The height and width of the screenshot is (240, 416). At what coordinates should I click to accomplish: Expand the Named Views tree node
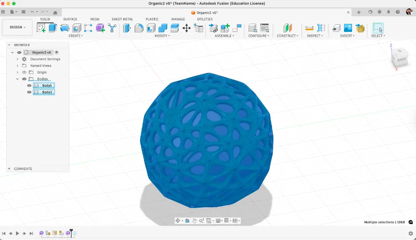(17, 66)
